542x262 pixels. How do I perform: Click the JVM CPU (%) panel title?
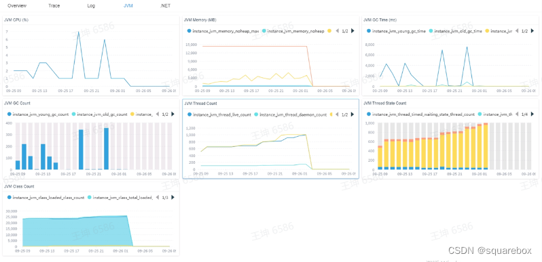click(x=16, y=20)
